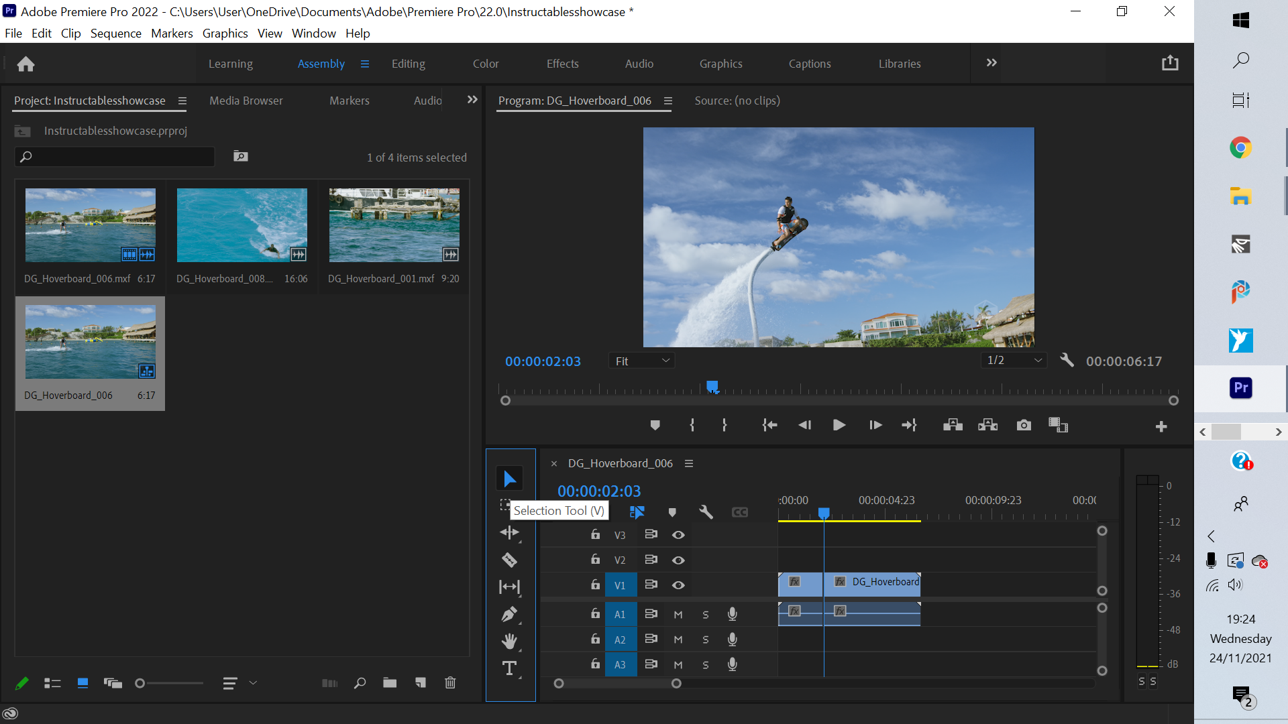Open the Fit zoom level dropdown
The image size is (1288, 724).
pyautogui.click(x=642, y=361)
